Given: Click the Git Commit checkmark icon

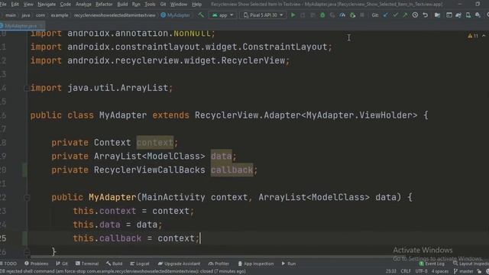Looking at the screenshot, I should tap(396, 15).
